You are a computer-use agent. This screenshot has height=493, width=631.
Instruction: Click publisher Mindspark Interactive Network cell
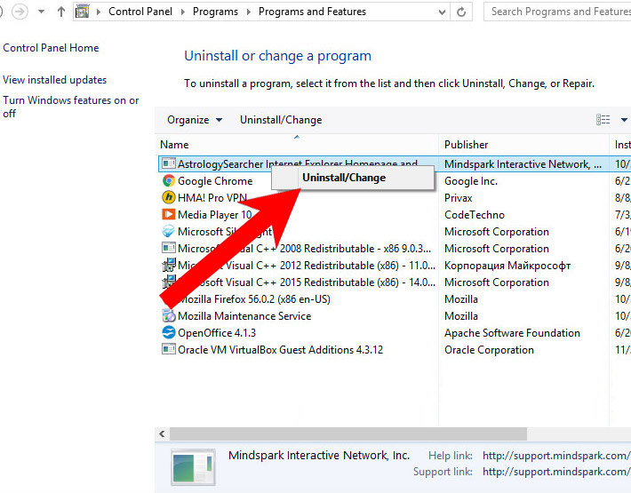pos(523,164)
